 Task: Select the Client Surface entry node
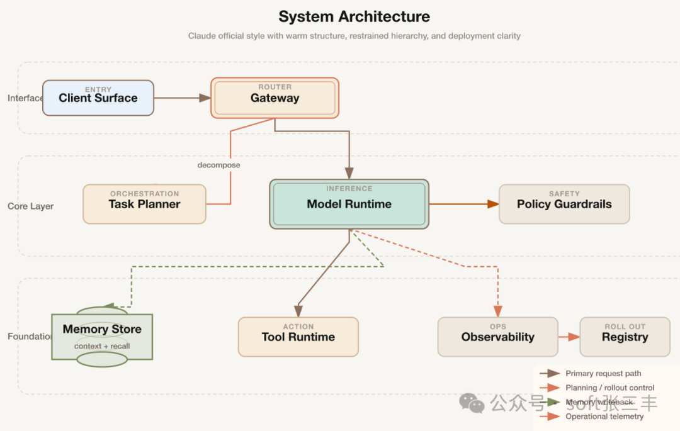pyautogui.click(x=98, y=98)
